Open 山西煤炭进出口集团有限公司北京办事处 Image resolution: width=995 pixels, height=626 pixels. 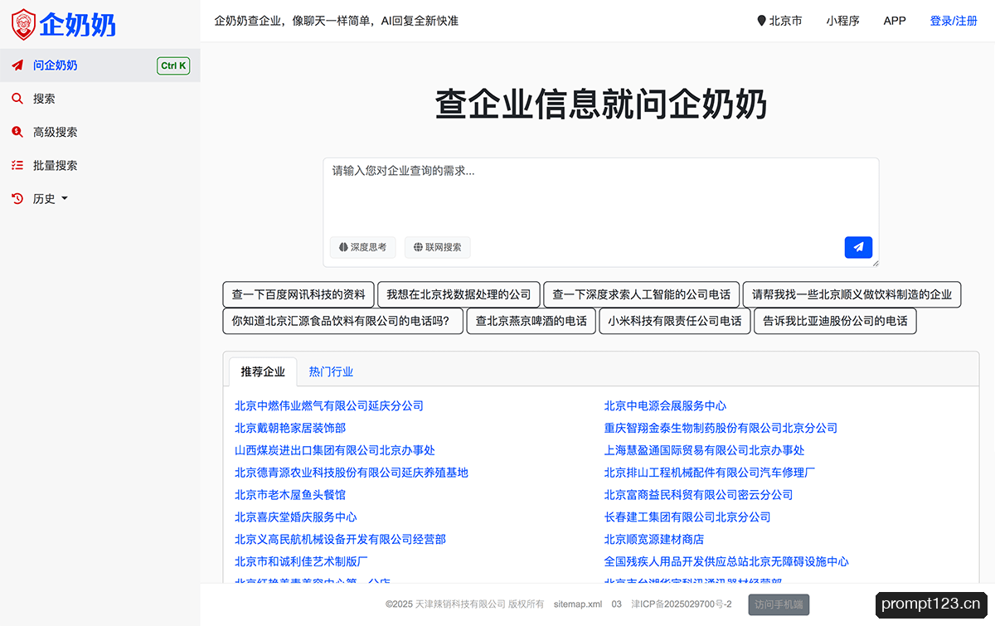335,450
